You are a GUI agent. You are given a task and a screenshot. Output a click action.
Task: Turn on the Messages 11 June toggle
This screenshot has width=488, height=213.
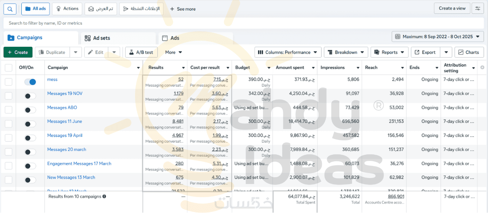[30, 124]
